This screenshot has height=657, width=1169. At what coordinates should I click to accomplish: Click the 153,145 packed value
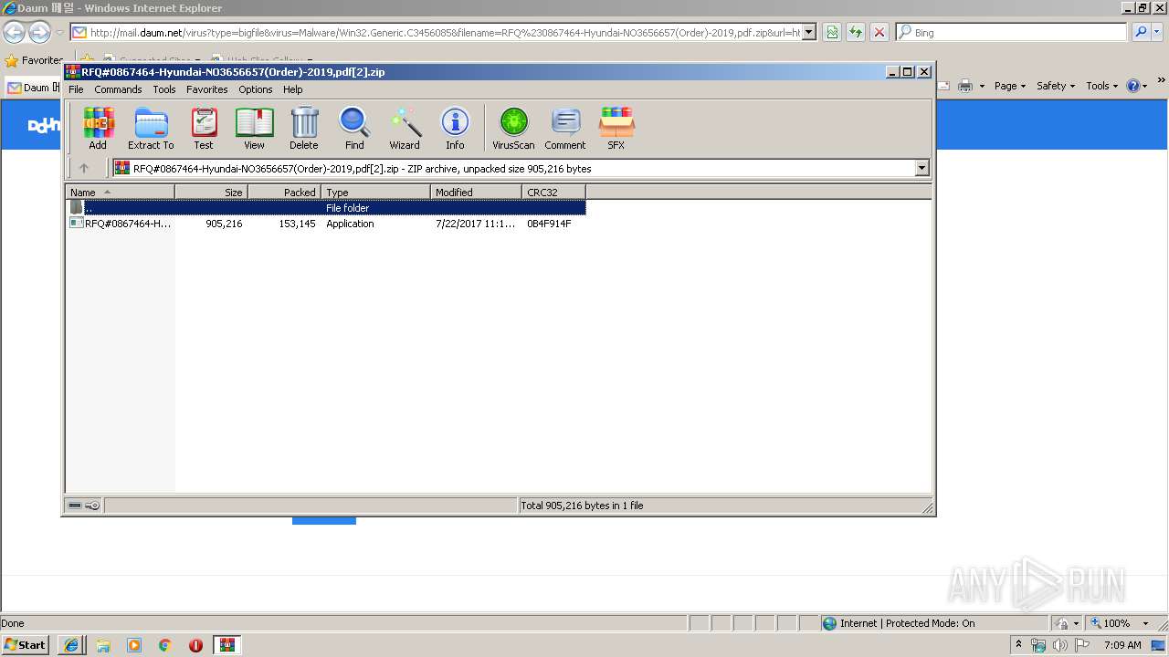point(297,224)
